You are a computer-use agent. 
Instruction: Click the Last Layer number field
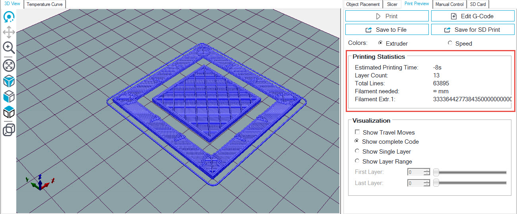pyautogui.click(x=416, y=183)
